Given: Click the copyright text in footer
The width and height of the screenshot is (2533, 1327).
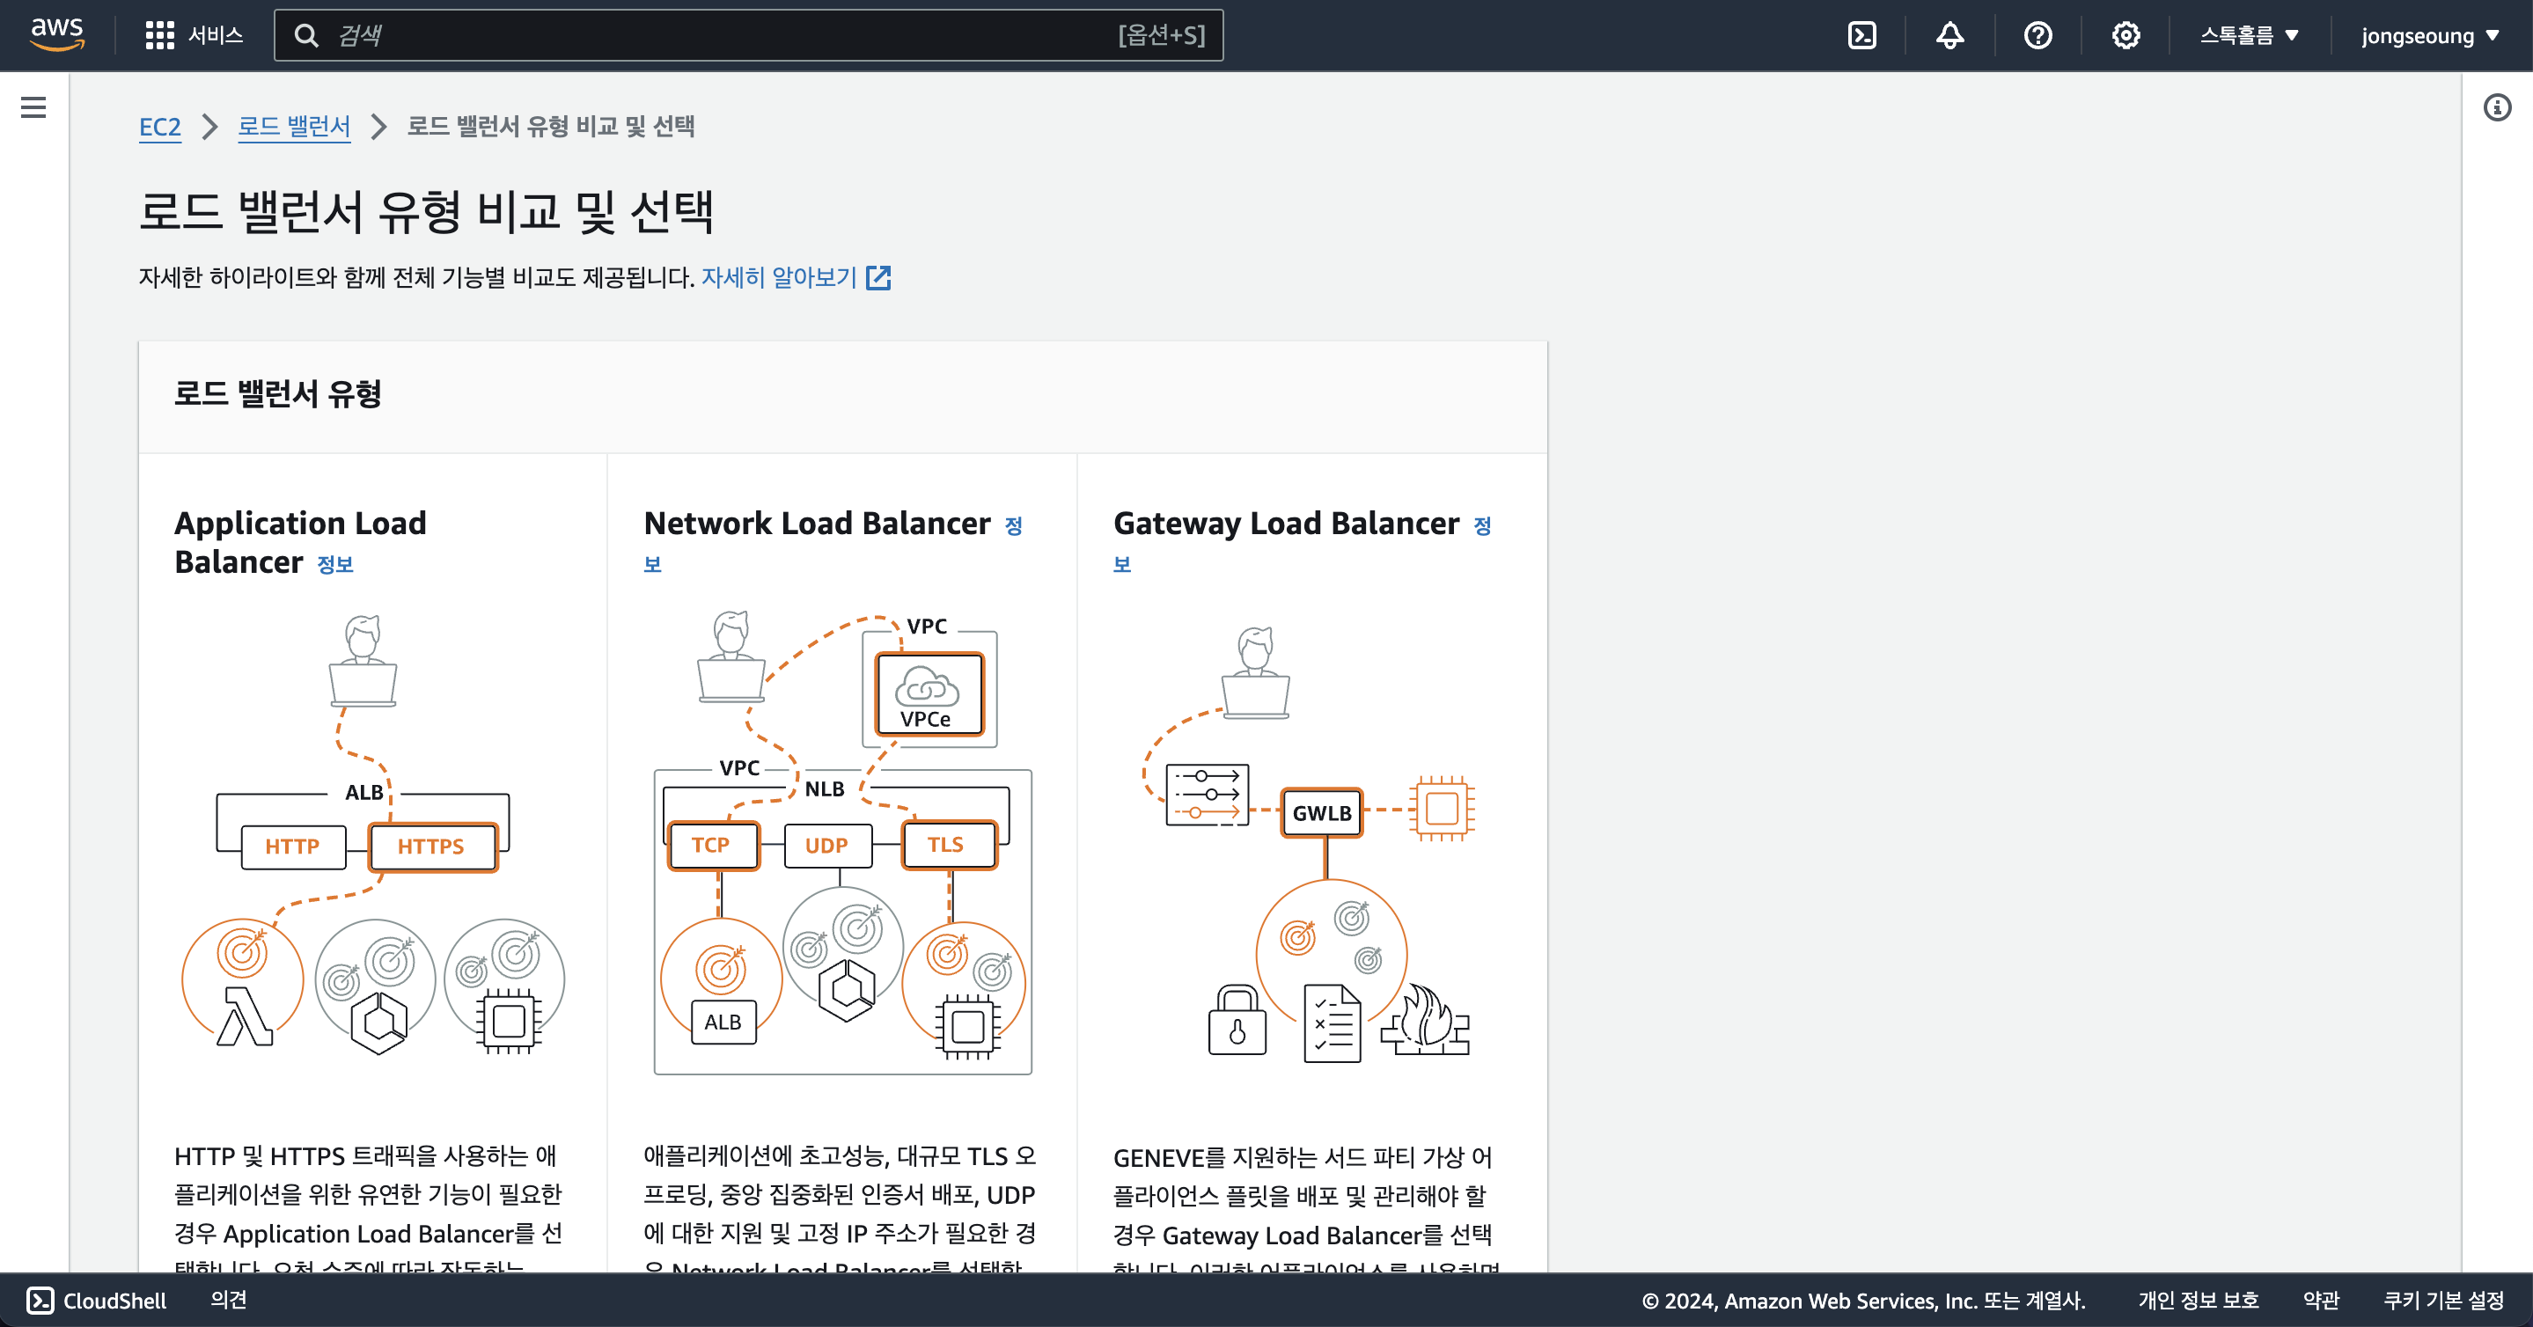Looking at the screenshot, I should click(1863, 1301).
